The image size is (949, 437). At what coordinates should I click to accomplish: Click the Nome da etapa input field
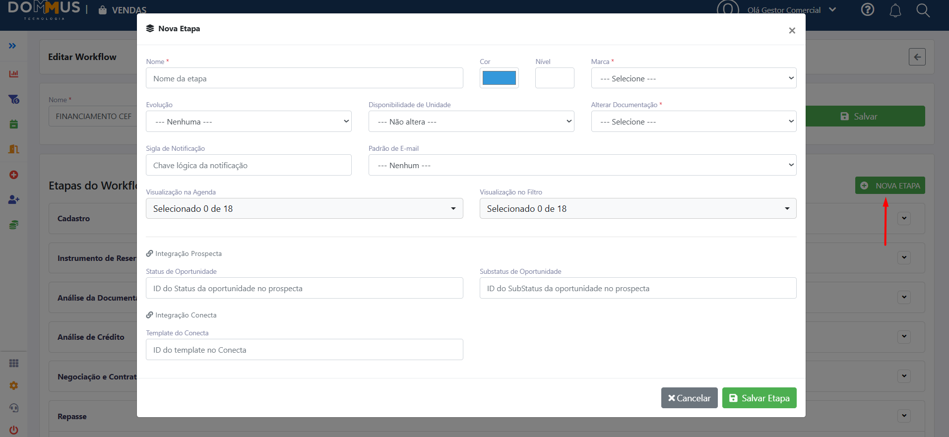304,78
